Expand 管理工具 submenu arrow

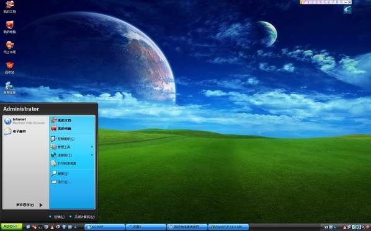92,147
